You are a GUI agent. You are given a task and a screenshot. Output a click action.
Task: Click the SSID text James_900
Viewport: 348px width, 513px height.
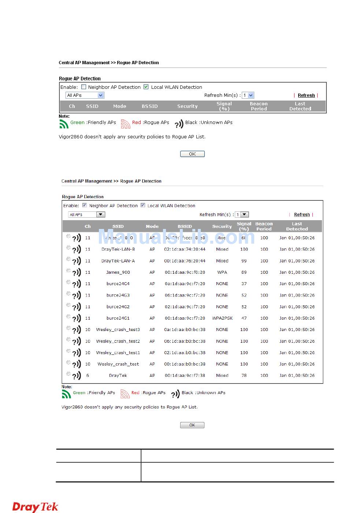[118, 273]
